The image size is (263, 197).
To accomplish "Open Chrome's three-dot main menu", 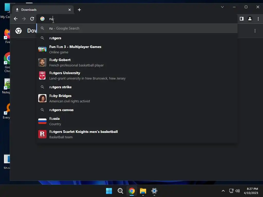I will click(x=258, y=19).
